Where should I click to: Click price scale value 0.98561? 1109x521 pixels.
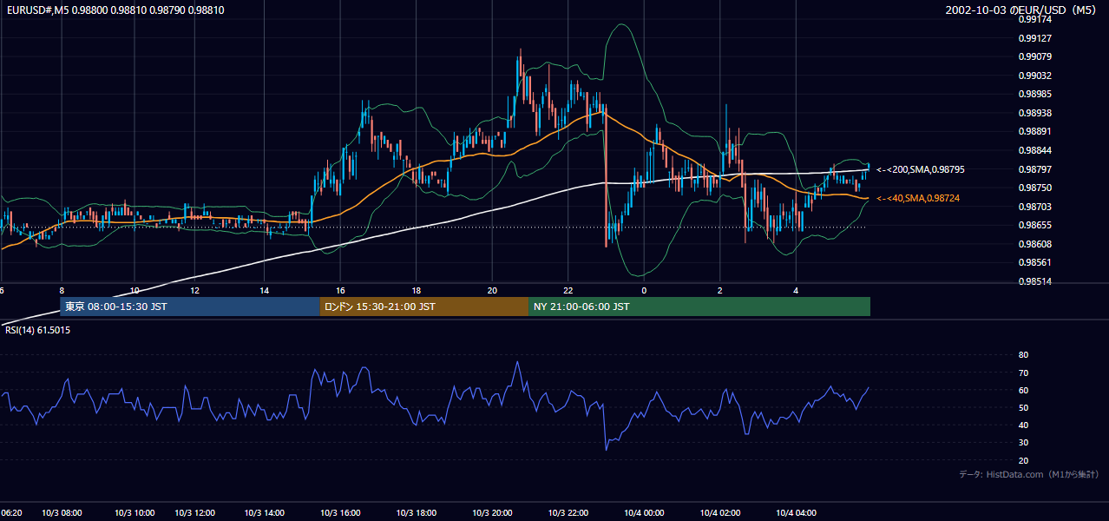click(x=1035, y=262)
